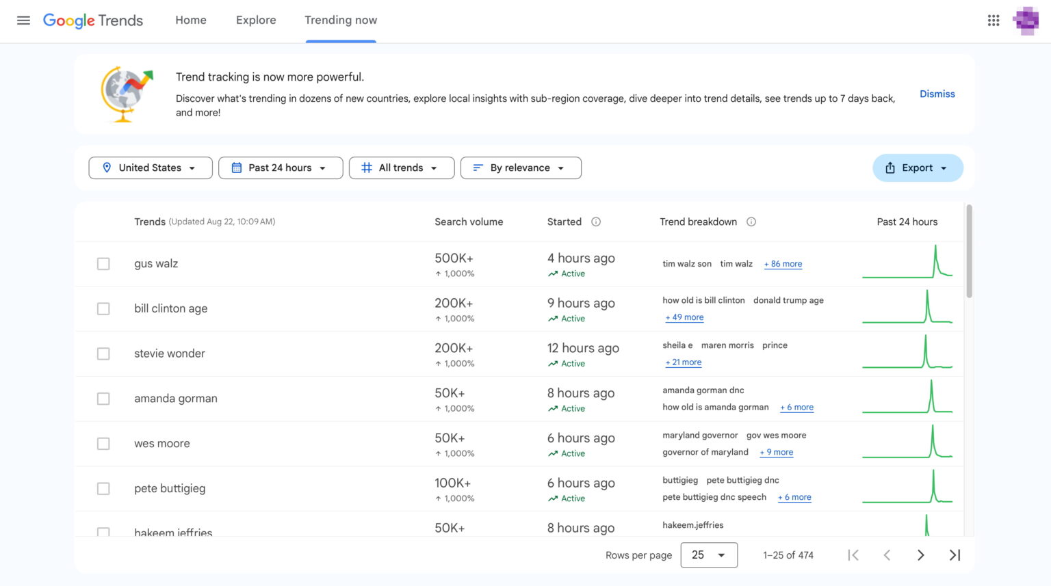
Task: Check the gus walz trend checkbox
Action: pyautogui.click(x=103, y=264)
